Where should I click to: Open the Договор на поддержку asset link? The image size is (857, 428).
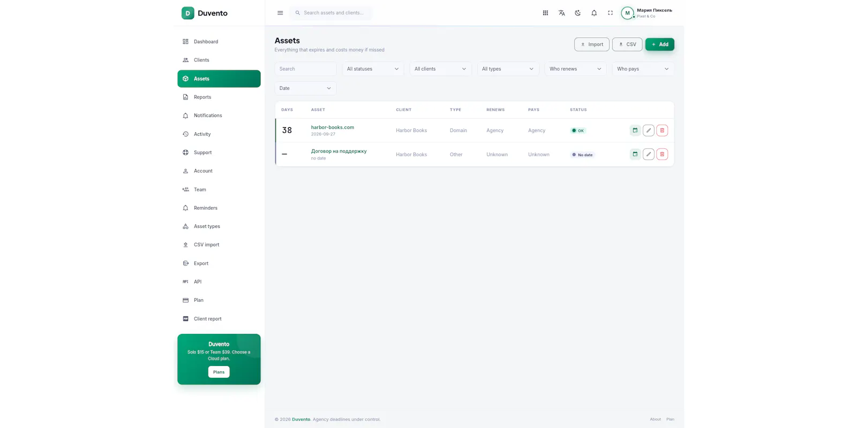click(x=339, y=151)
